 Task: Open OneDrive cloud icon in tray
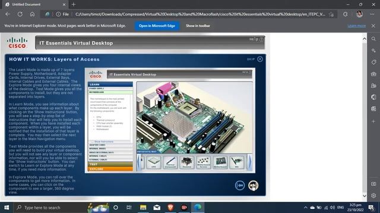click(x=312, y=208)
